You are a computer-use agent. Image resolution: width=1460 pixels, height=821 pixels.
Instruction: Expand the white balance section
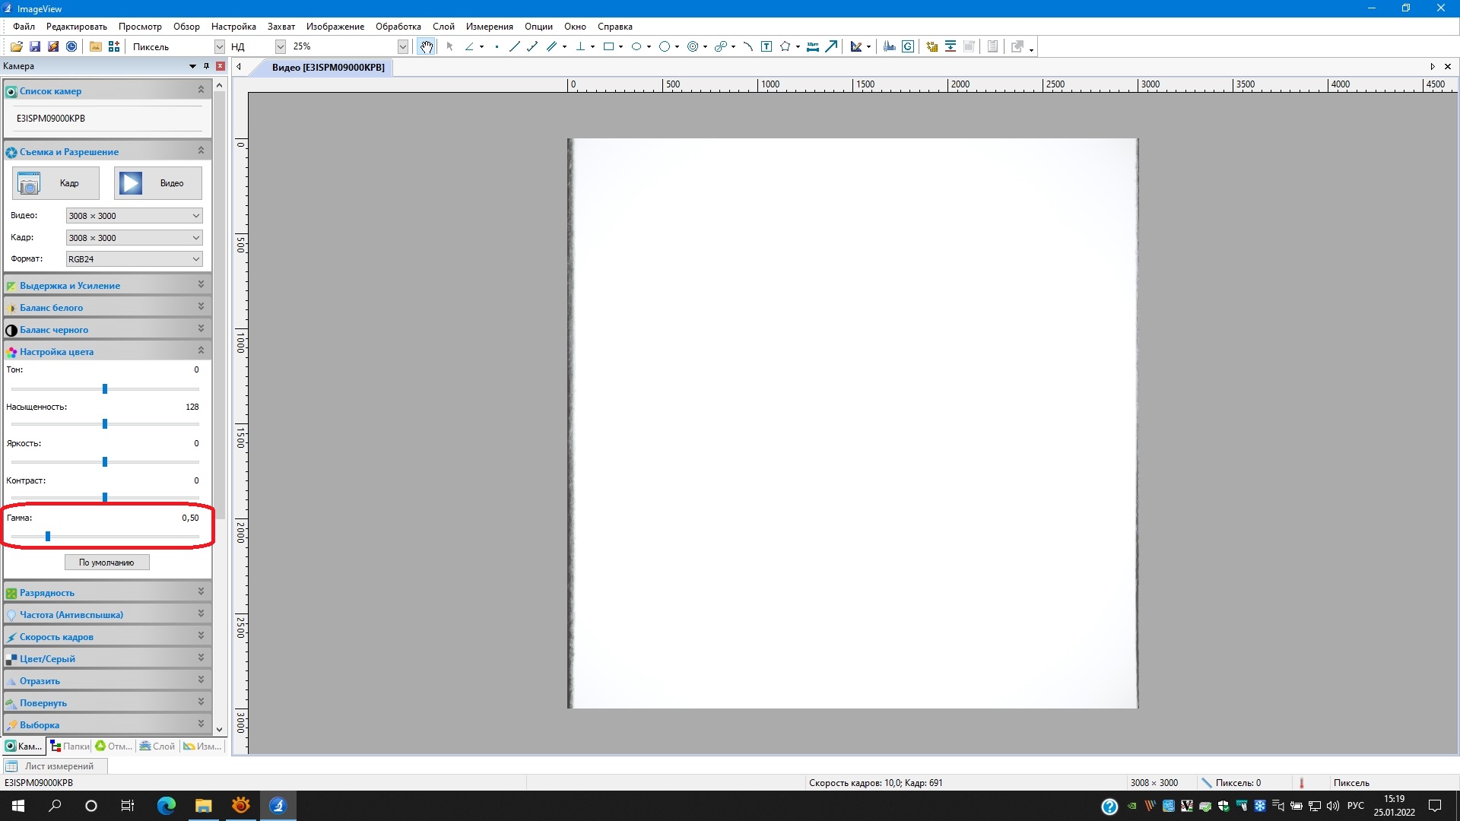tap(201, 307)
